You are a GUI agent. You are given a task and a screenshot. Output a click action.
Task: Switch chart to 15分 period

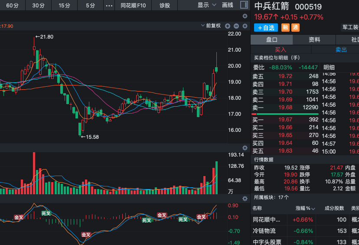(x=64, y=5)
